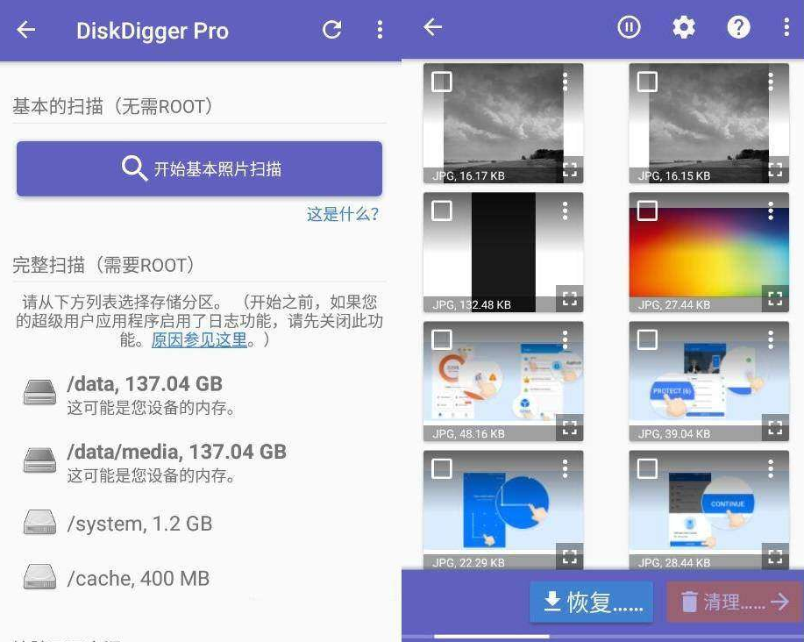Open the three-dot menu on the 27.44 KB image

tap(771, 210)
